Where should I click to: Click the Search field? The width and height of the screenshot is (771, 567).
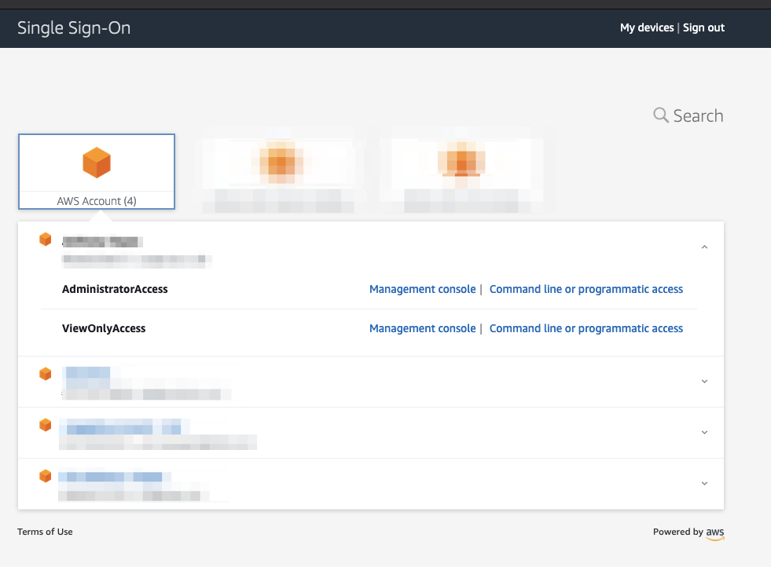[x=697, y=115]
